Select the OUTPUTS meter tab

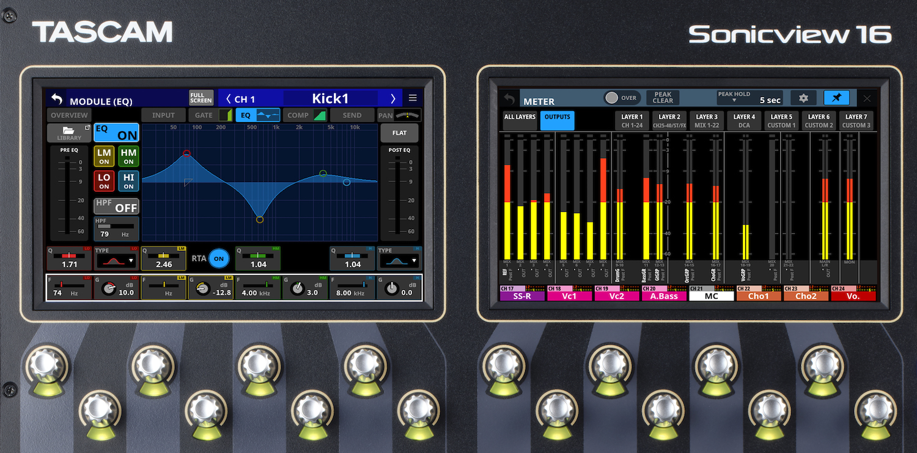tap(557, 120)
